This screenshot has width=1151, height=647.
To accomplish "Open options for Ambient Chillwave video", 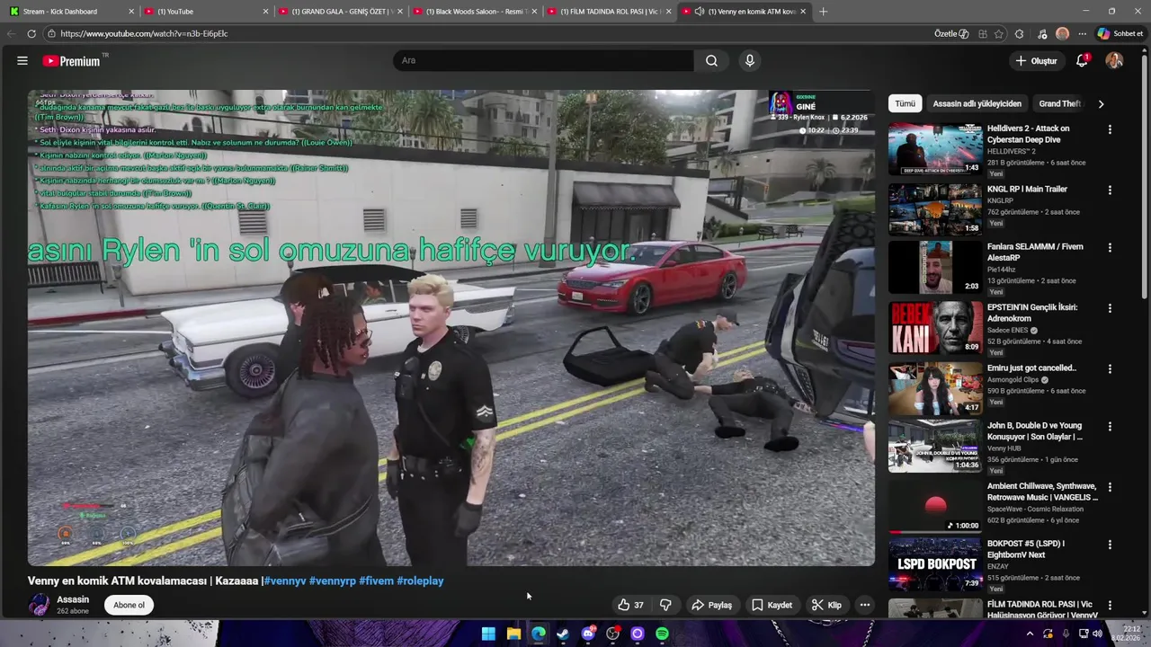I will 1110,487.
